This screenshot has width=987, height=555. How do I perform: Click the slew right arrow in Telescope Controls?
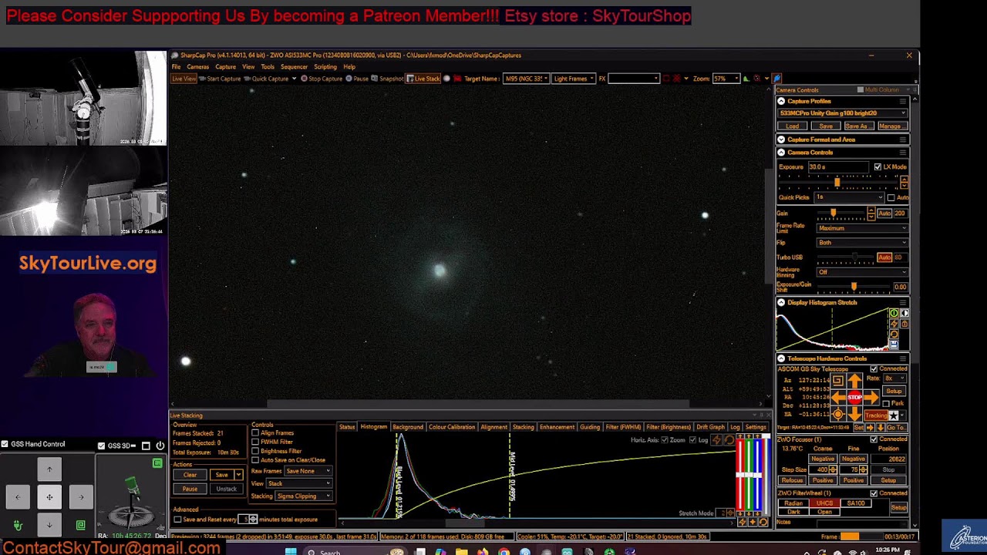click(872, 397)
